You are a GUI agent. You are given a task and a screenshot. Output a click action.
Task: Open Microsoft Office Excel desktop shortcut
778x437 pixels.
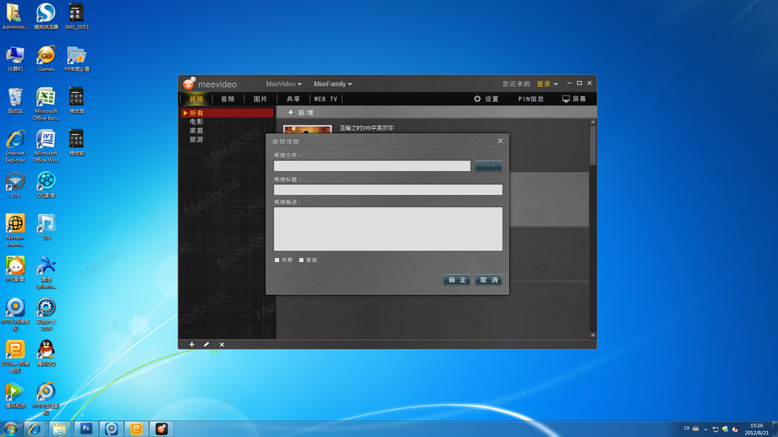coord(46,103)
